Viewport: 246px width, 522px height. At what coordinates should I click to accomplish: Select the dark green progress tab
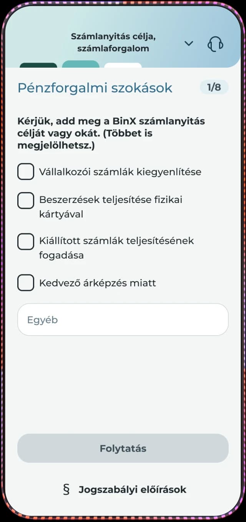38,65
